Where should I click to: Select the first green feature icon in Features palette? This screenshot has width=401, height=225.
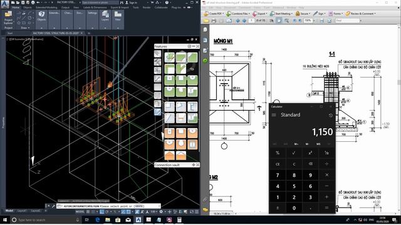click(x=169, y=57)
